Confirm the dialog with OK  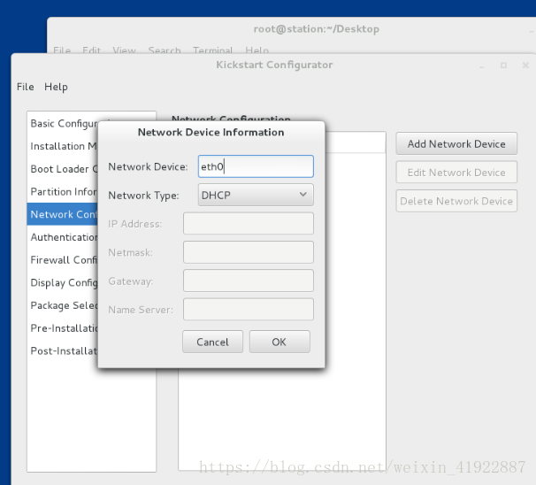pyautogui.click(x=279, y=342)
